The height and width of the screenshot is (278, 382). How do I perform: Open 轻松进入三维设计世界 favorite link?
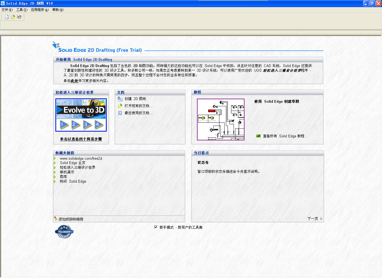click(78, 168)
